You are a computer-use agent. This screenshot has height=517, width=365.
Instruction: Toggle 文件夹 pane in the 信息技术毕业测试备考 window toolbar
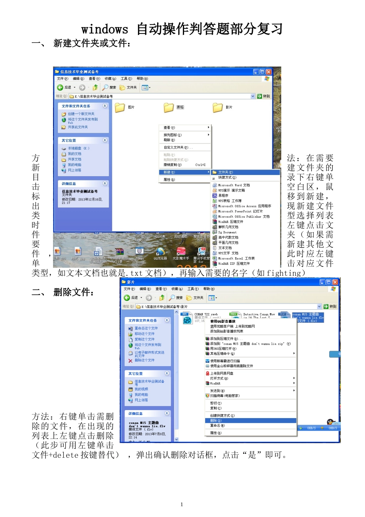pos(128,87)
